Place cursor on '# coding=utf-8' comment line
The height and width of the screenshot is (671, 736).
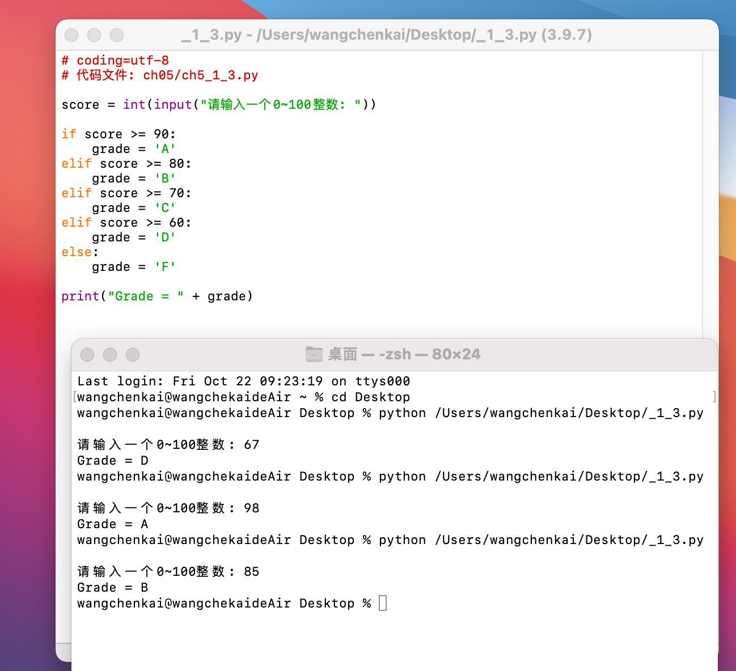(115, 61)
